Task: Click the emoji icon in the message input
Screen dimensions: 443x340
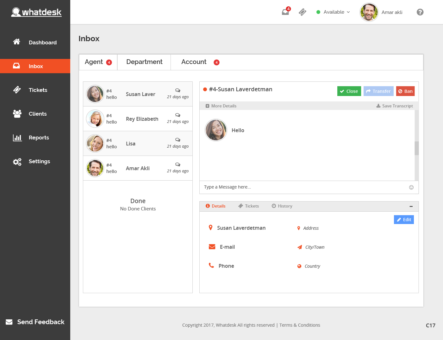Action: coord(411,187)
